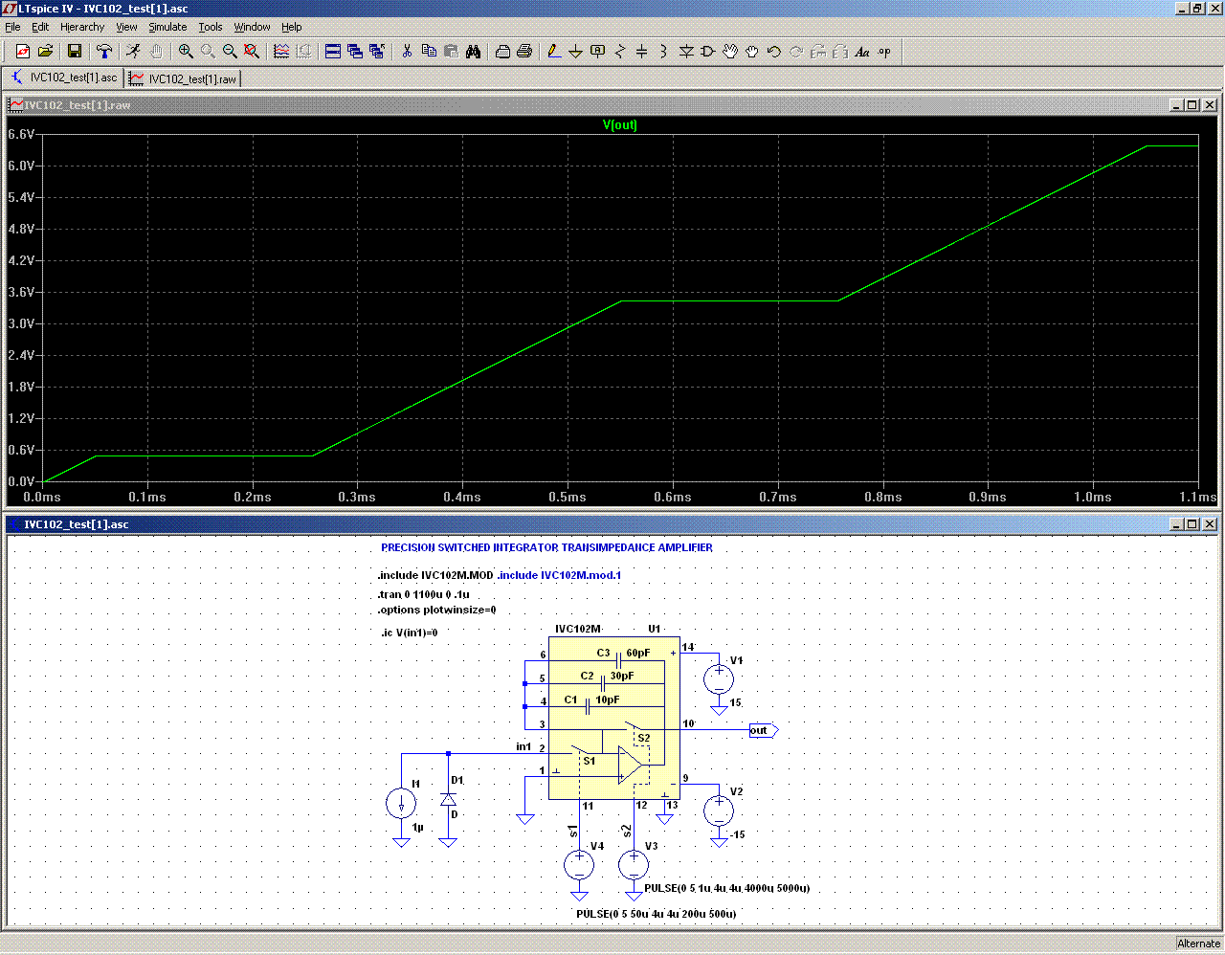1225x955 pixels.
Task: Select the Drag hand tool
Action: [752, 52]
